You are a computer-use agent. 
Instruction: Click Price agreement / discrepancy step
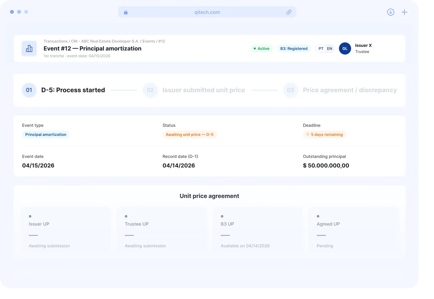click(350, 90)
